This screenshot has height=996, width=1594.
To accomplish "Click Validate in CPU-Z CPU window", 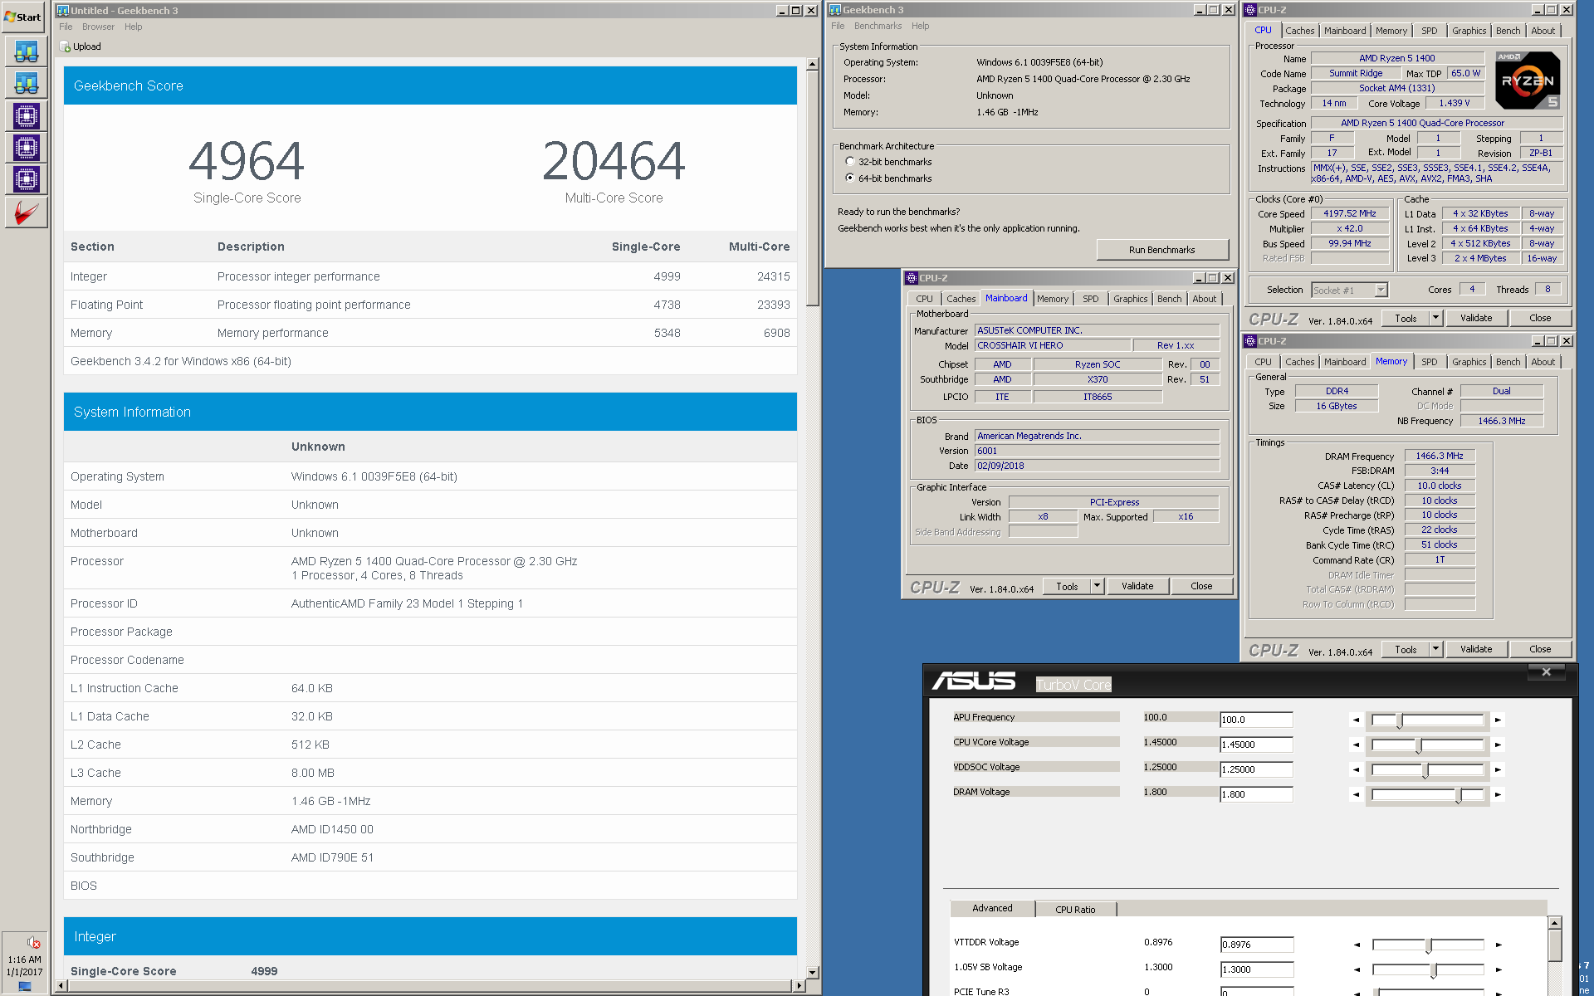I will (x=1475, y=318).
